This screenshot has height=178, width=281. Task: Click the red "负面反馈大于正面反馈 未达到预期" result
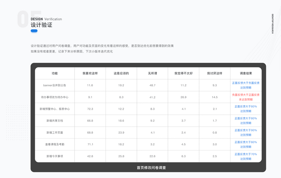(246, 97)
